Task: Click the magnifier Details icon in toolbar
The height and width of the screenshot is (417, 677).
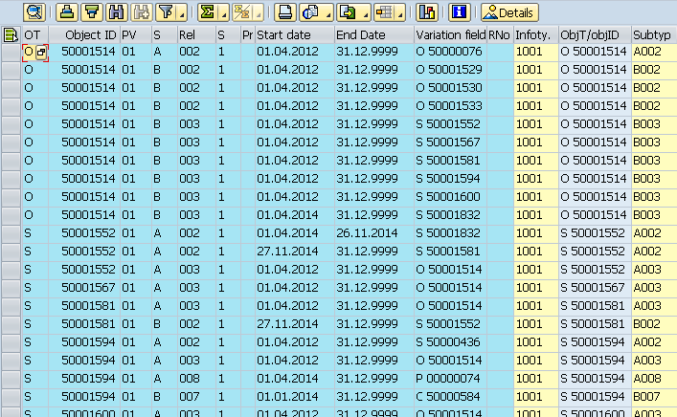Action: coord(34,12)
